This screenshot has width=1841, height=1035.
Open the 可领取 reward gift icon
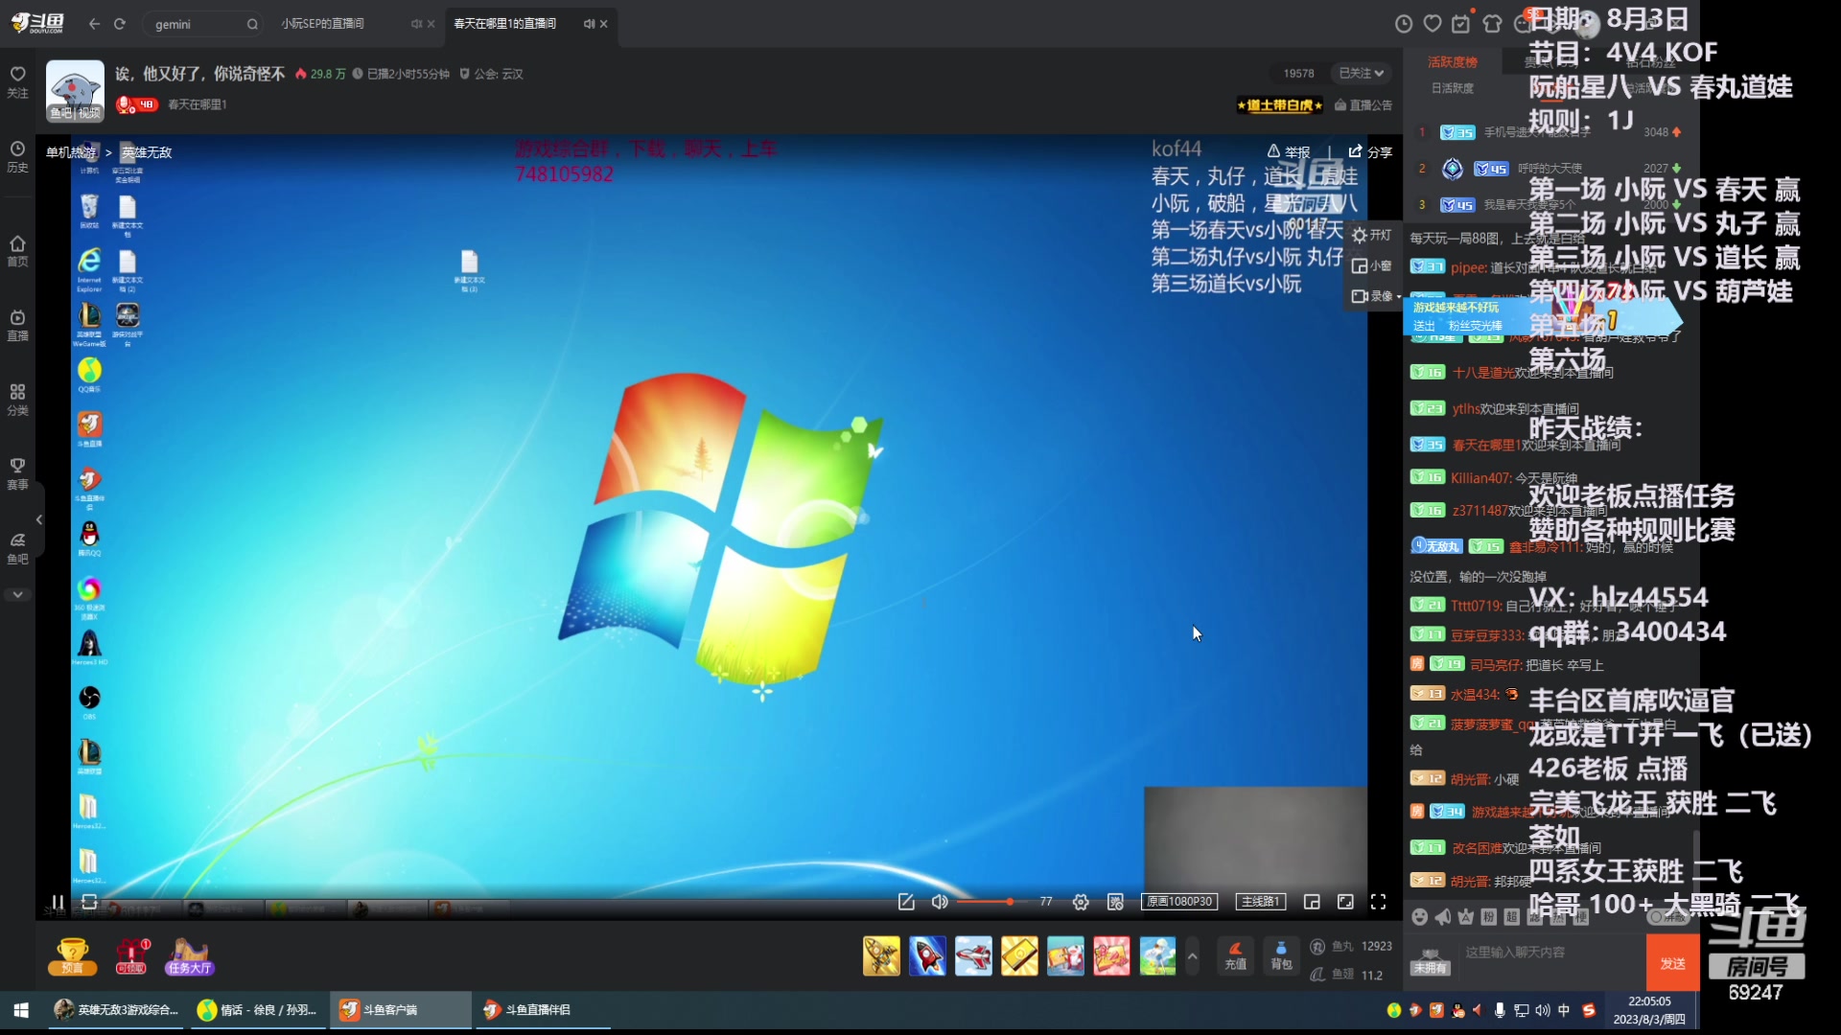point(131,956)
